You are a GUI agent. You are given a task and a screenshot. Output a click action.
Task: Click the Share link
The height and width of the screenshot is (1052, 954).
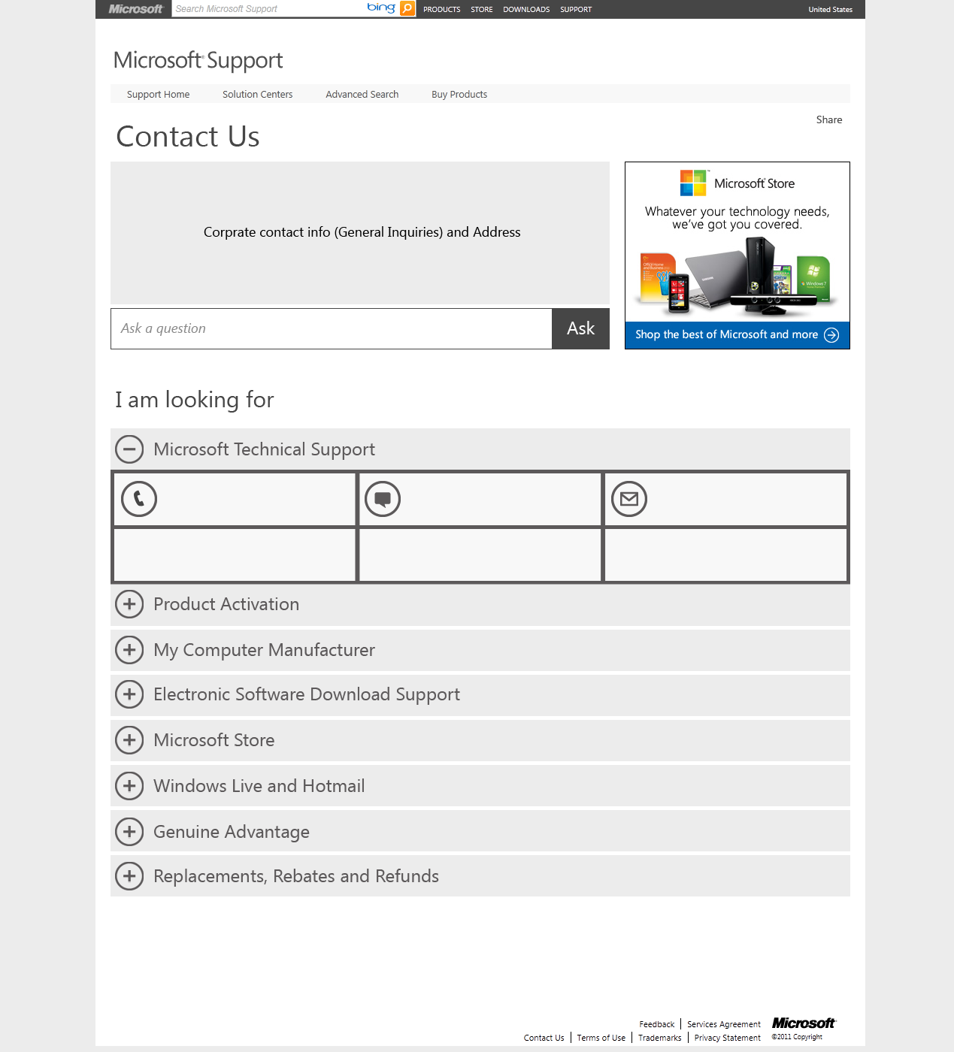click(829, 120)
